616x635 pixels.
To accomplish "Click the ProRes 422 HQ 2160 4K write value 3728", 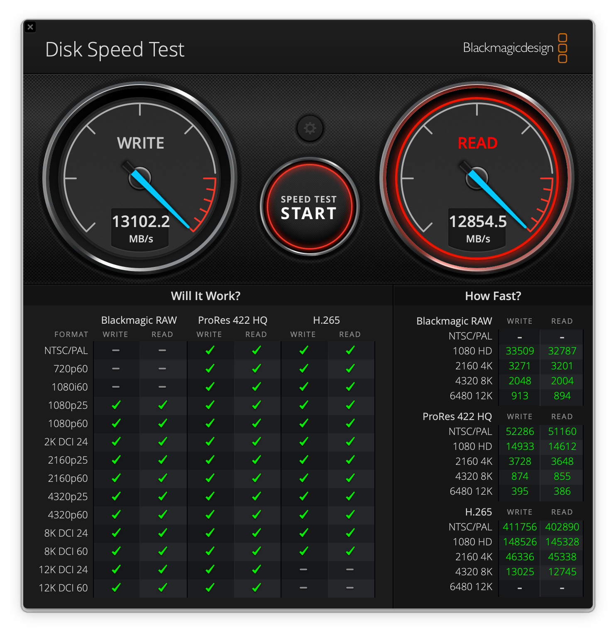I will click(x=520, y=461).
